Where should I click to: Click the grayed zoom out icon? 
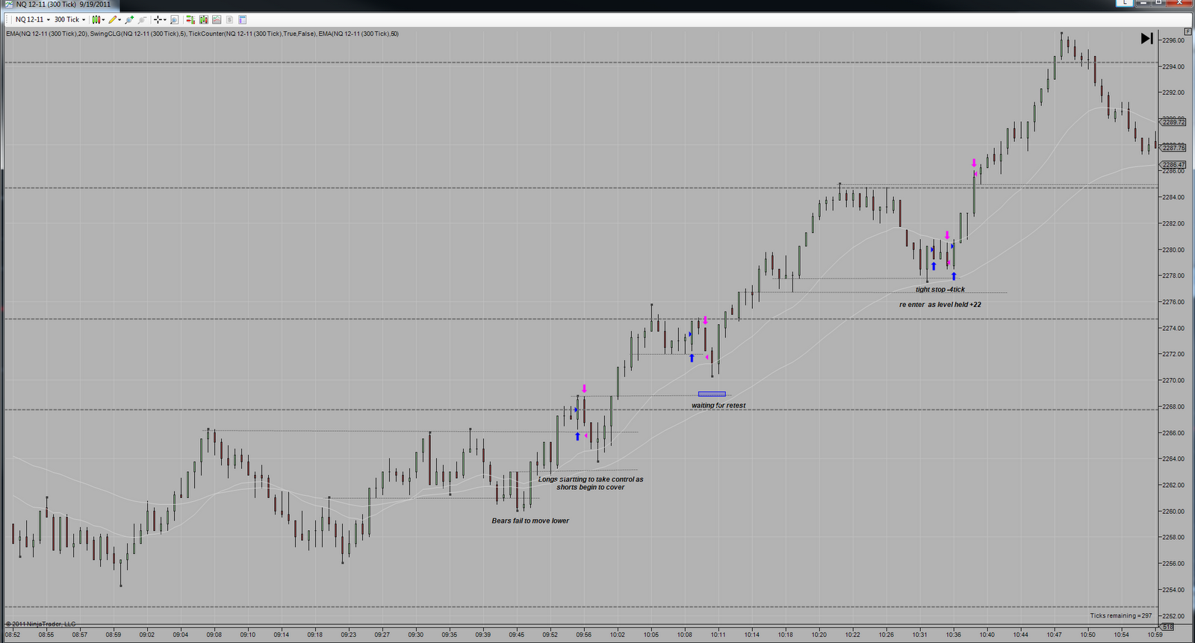tap(142, 19)
